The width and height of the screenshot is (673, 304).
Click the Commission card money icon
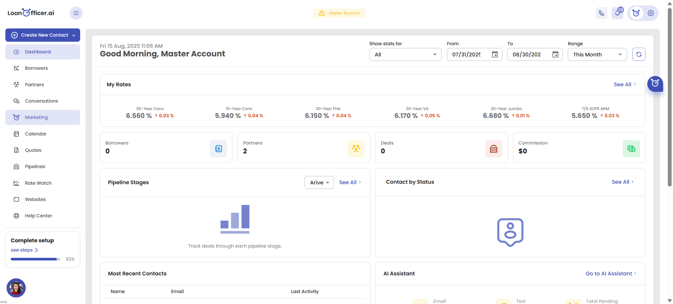(631, 149)
